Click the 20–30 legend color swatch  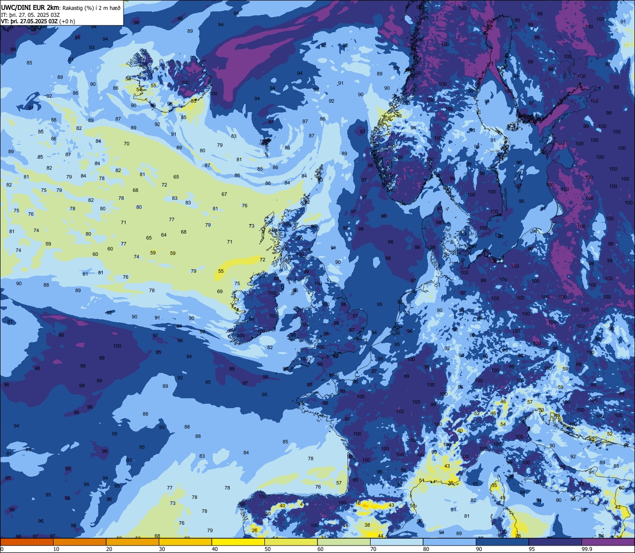(x=132, y=542)
